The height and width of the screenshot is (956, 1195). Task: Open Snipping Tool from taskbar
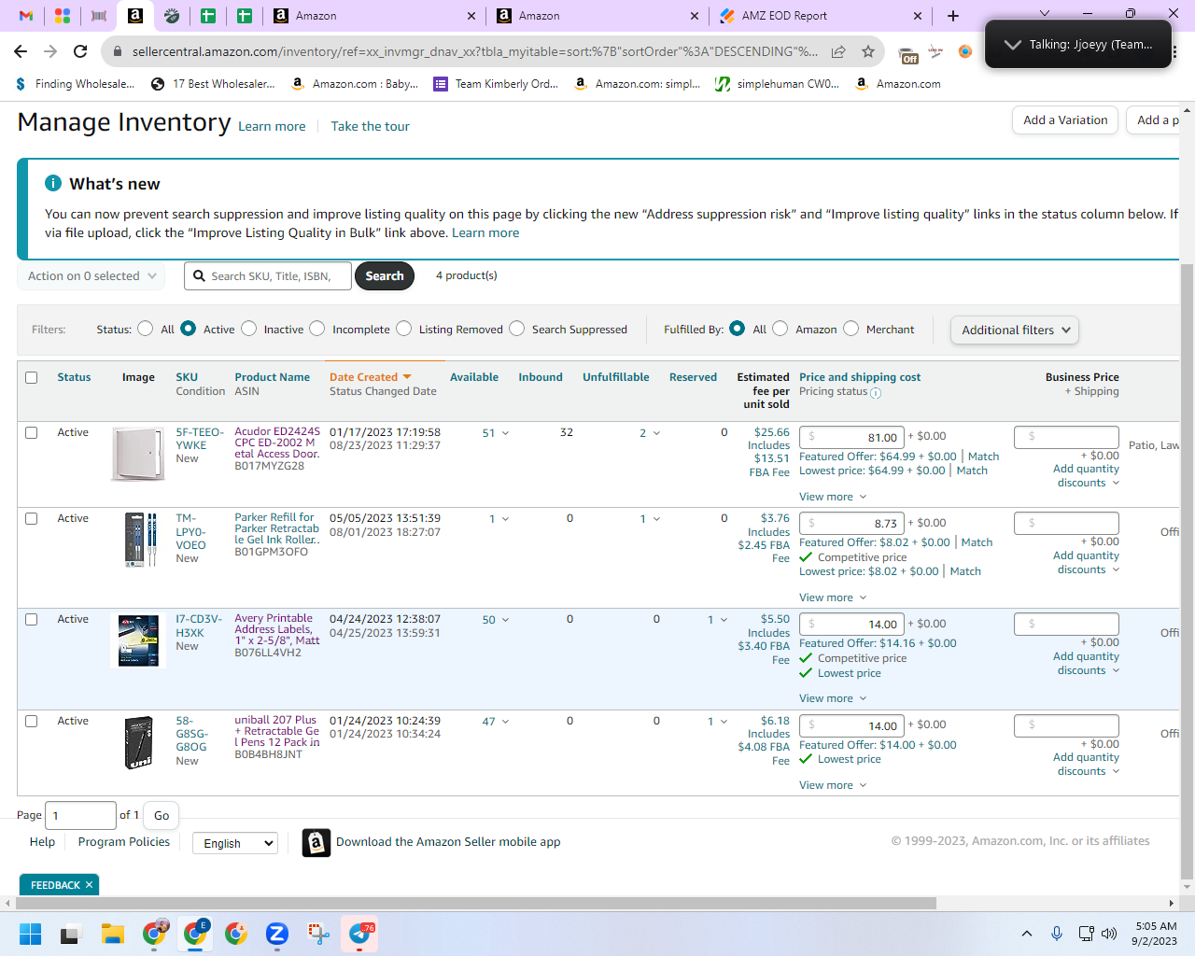318,934
